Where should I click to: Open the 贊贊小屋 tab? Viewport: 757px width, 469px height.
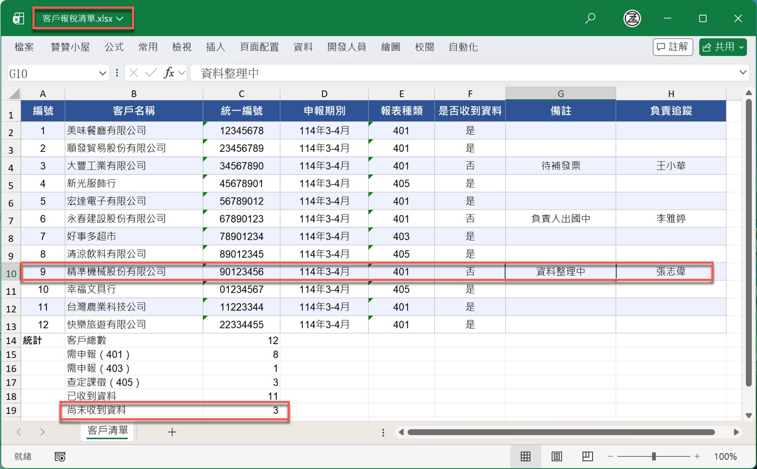70,47
